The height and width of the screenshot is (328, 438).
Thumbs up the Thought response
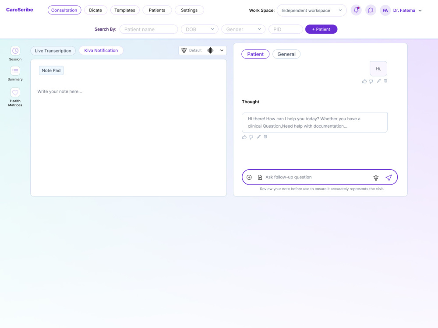tap(244, 137)
